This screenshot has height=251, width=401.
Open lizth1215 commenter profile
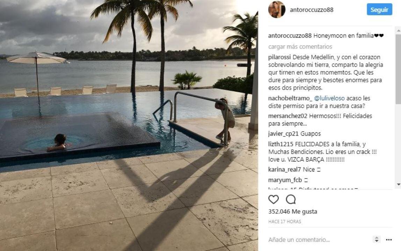coord(280,144)
